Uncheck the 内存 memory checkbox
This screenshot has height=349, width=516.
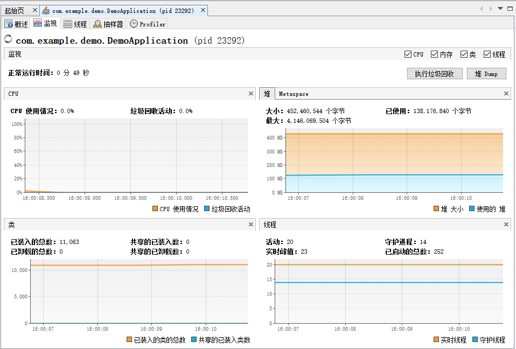point(434,54)
